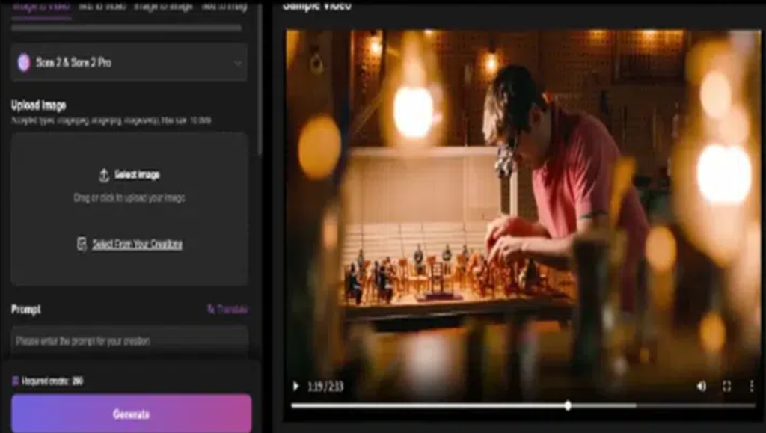Click the video progress bar

pos(523,405)
